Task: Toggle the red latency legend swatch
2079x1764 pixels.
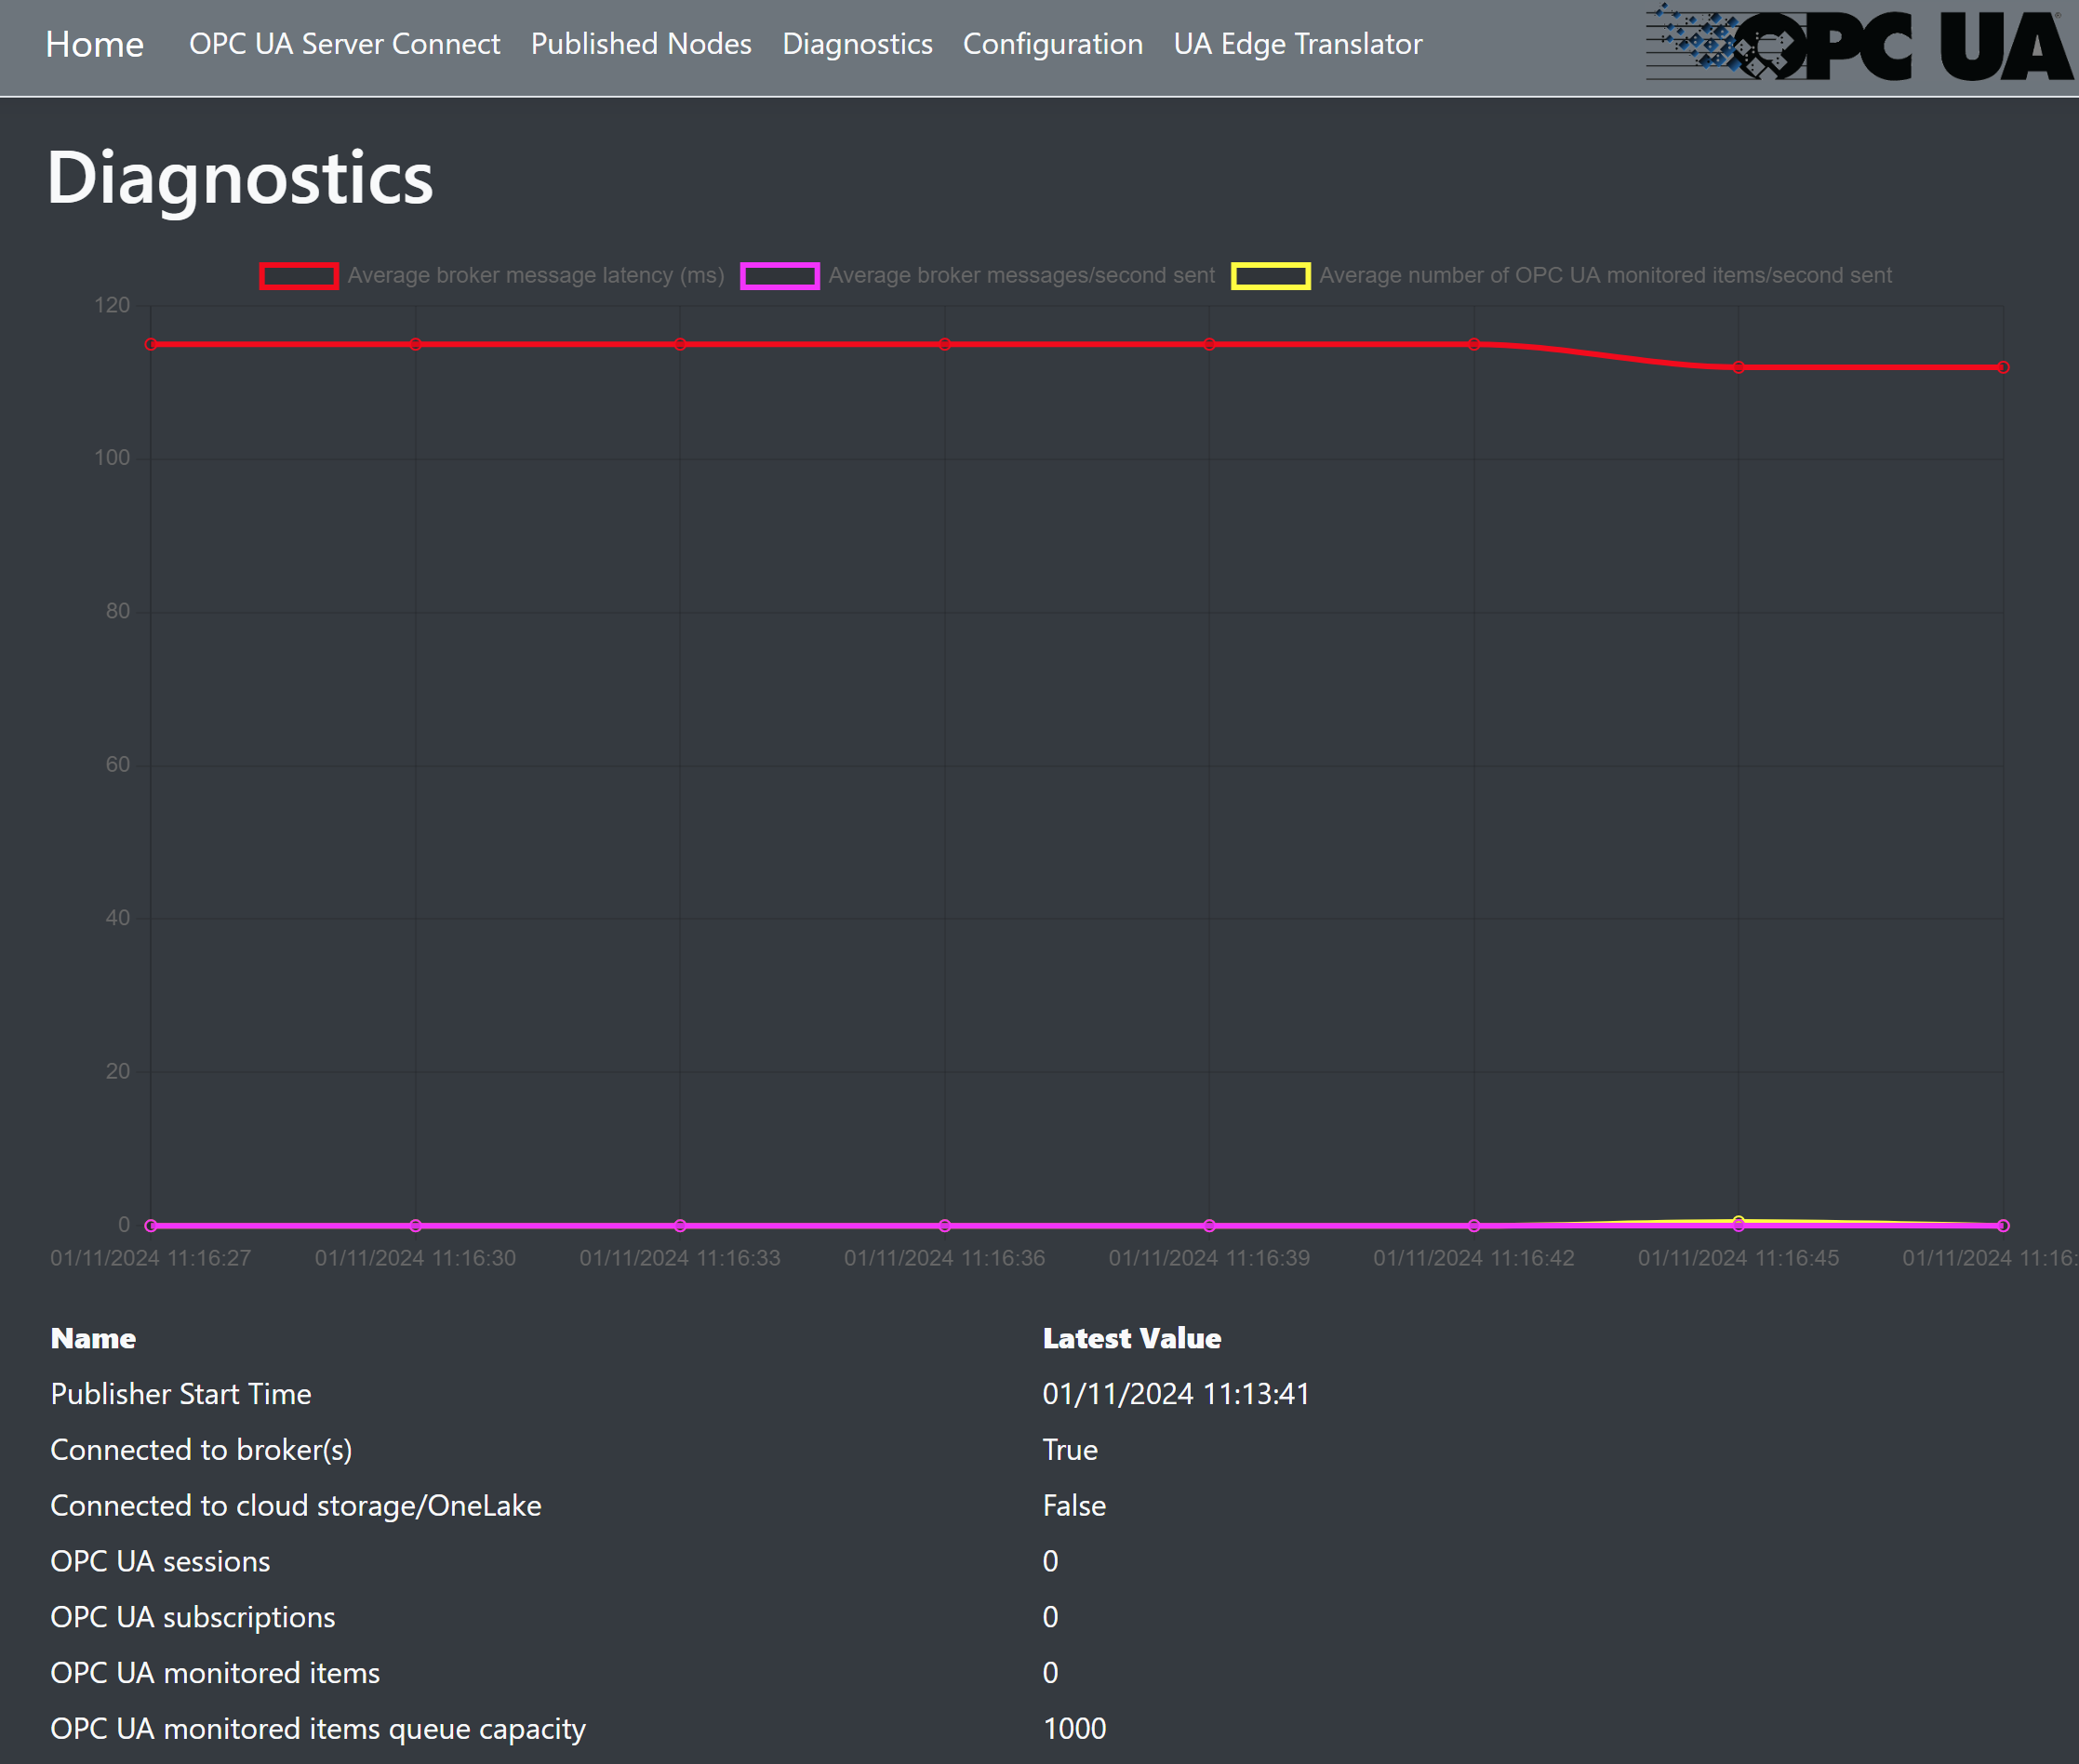Action: (x=299, y=276)
